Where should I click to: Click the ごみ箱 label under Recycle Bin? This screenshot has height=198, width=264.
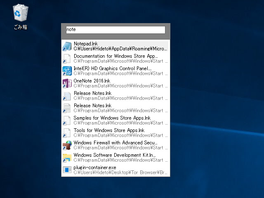[x=21, y=27]
